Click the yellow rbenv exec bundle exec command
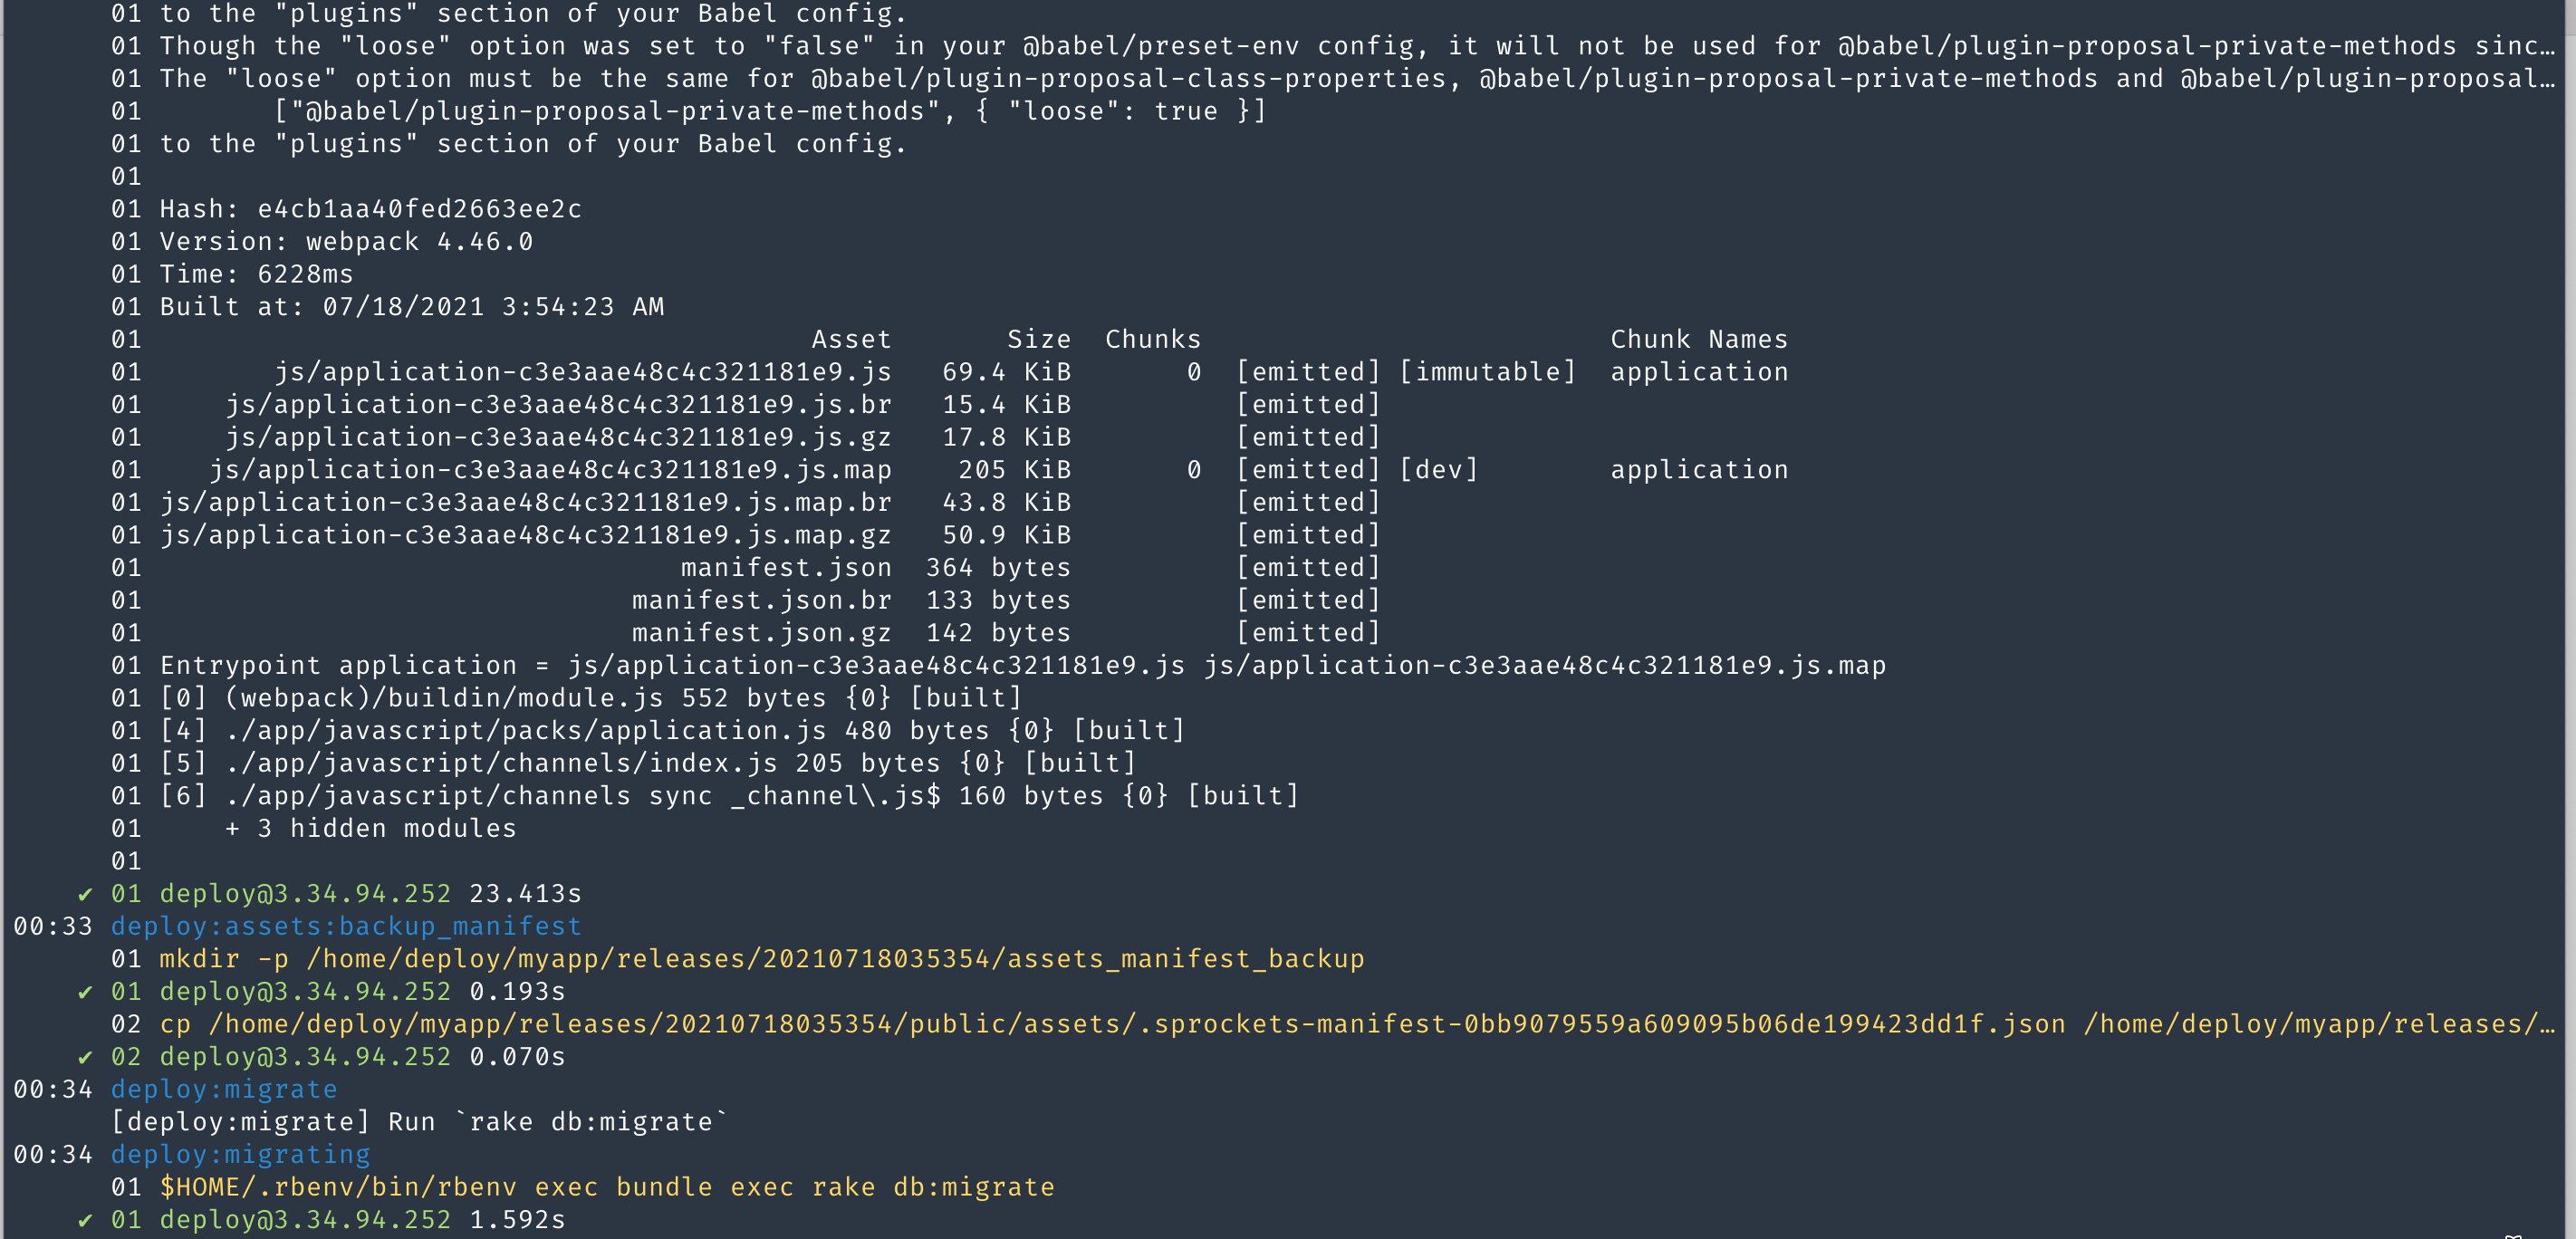The image size is (2576, 1239). tap(606, 1187)
